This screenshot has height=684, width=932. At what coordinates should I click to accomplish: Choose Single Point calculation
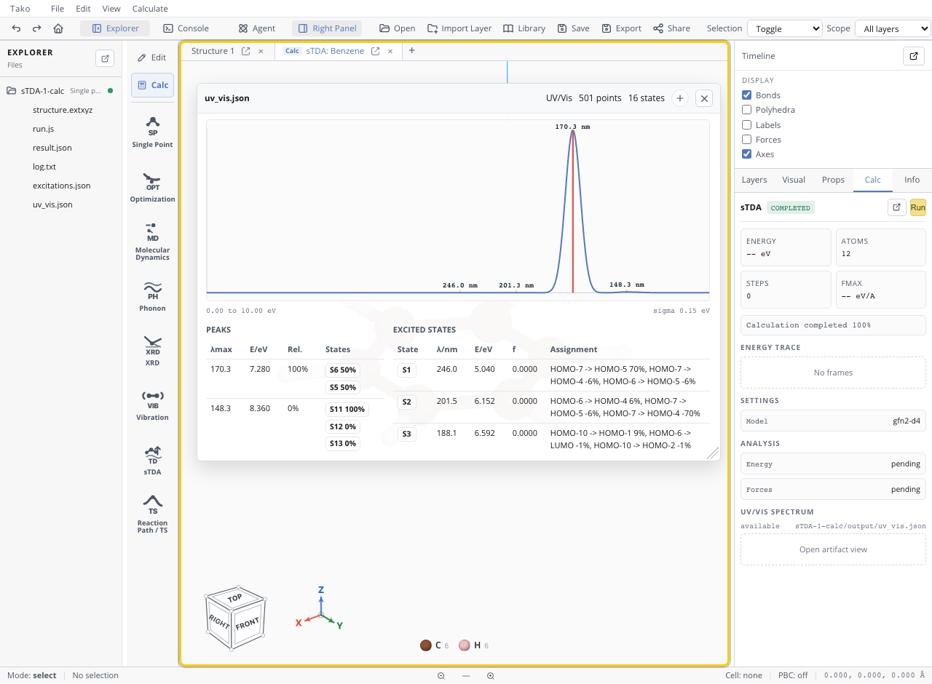pyautogui.click(x=152, y=132)
